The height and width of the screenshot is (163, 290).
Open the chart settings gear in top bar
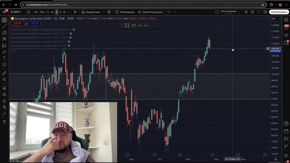click(252, 12)
